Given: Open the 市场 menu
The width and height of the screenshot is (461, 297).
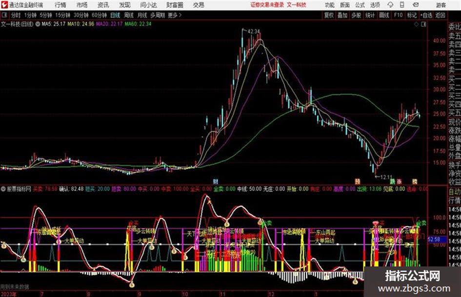Looking at the screenshot, I should click(82, 5).
